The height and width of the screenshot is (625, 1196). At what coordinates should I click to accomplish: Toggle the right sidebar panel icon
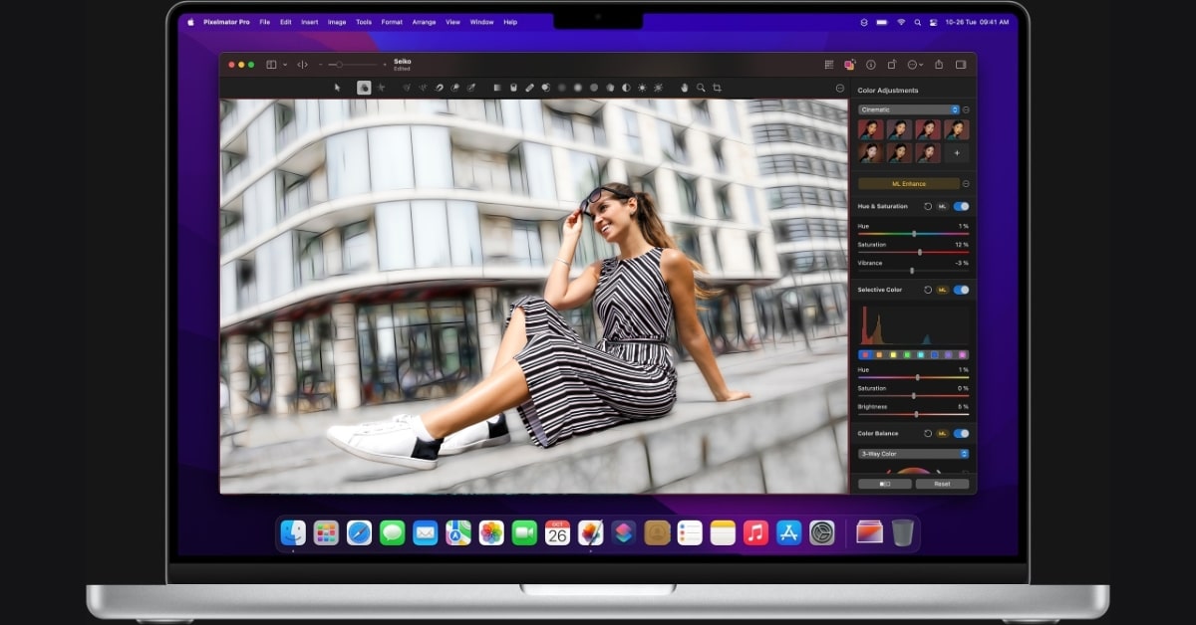[x=961, y=65]
